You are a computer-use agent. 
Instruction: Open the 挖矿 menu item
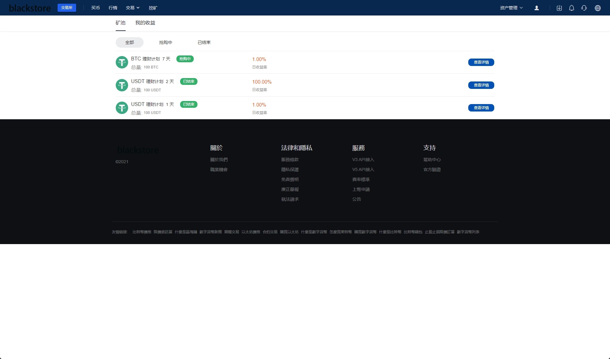pos(153,8)
